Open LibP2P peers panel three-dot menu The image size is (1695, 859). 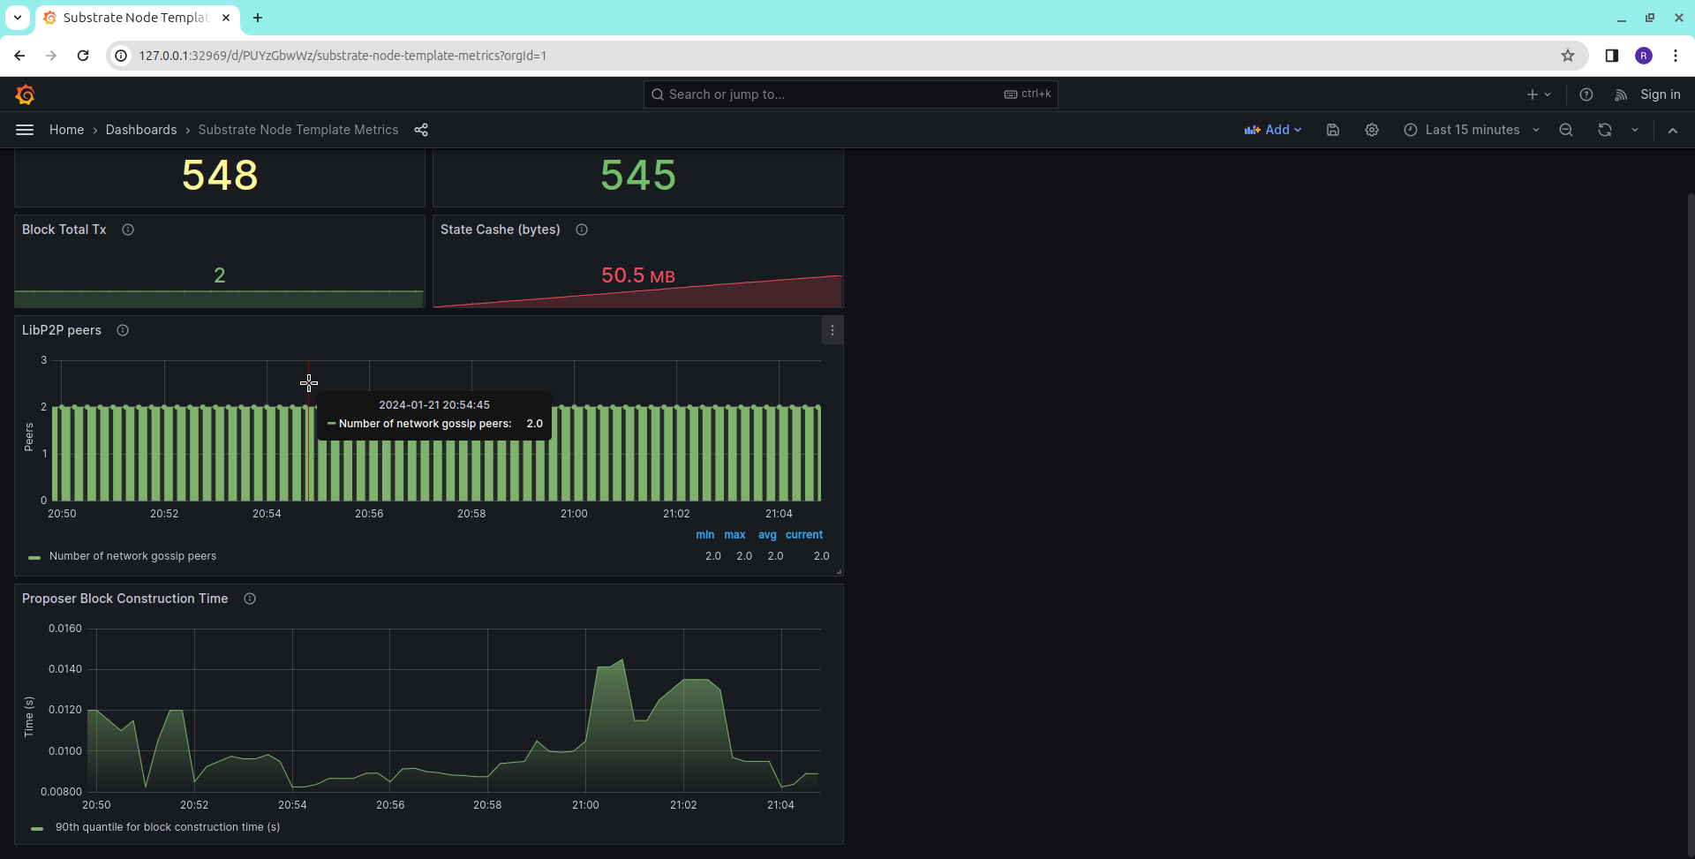832,330
